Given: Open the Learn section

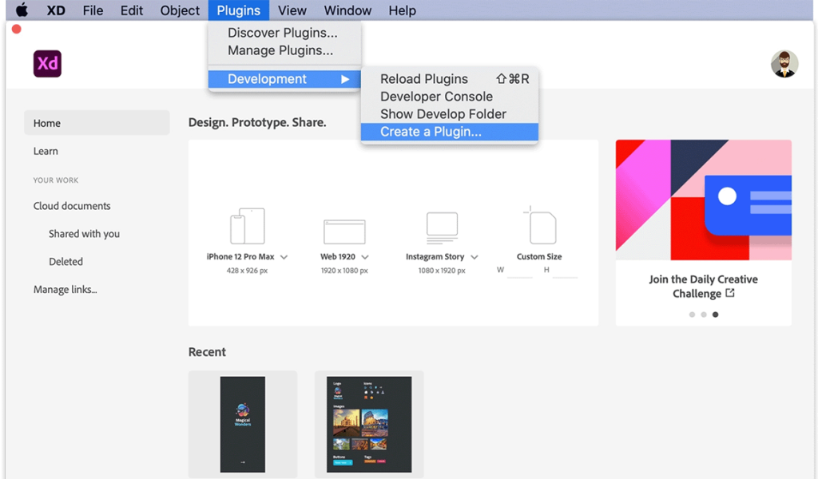Looking at the screenshot, I should pos(46,151).
